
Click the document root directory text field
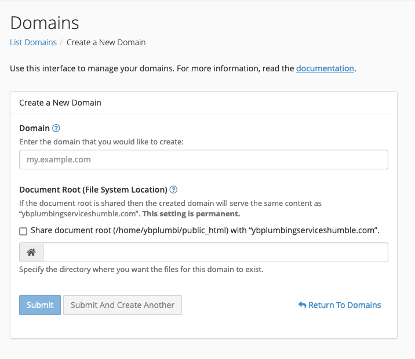pyautogui.click(x=215, y=252)
